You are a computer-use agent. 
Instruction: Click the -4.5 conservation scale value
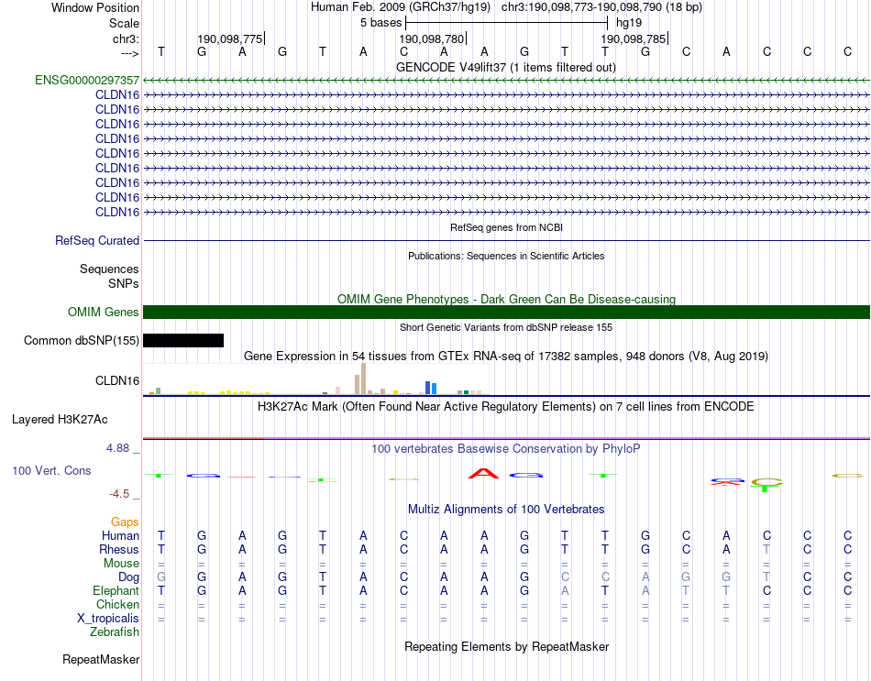click(119, 493)
